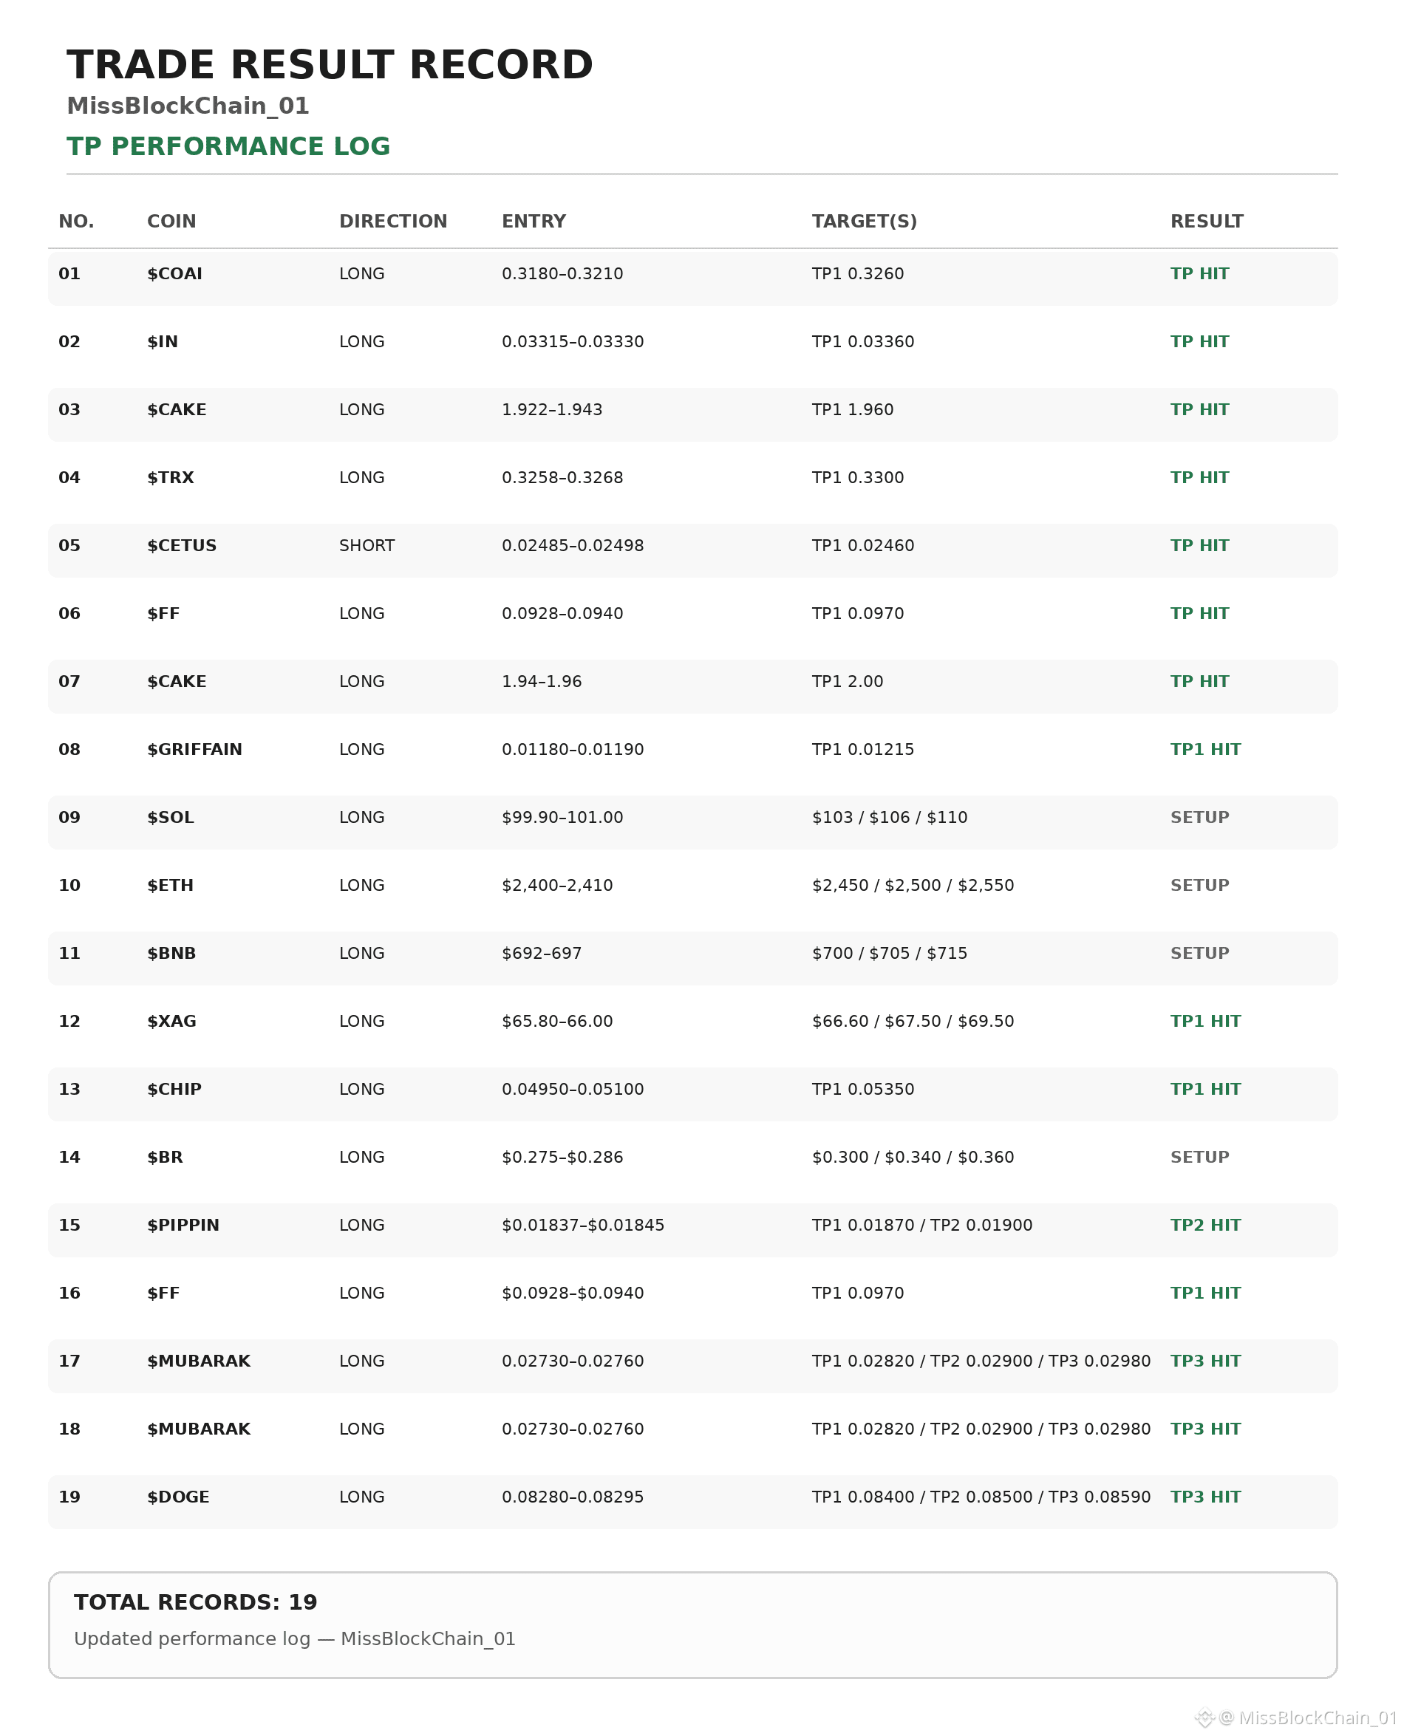This screenshot has width=1404, height=1736.
Task: Click the COIN column header
Action: (171, 222)
